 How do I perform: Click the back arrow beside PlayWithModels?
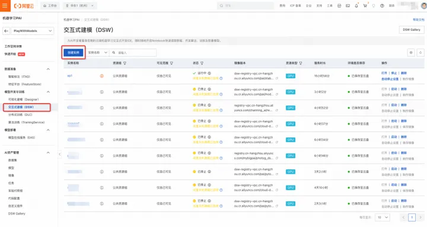7,31
